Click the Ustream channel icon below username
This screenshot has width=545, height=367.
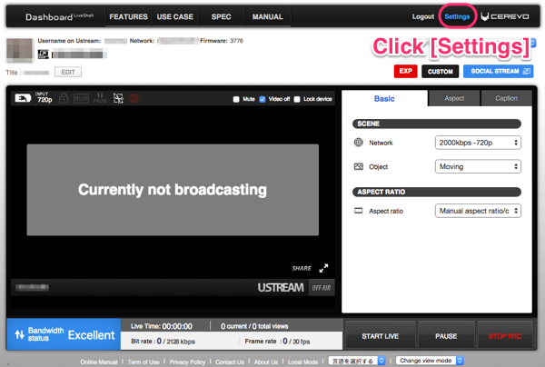[x=43, y=55]
